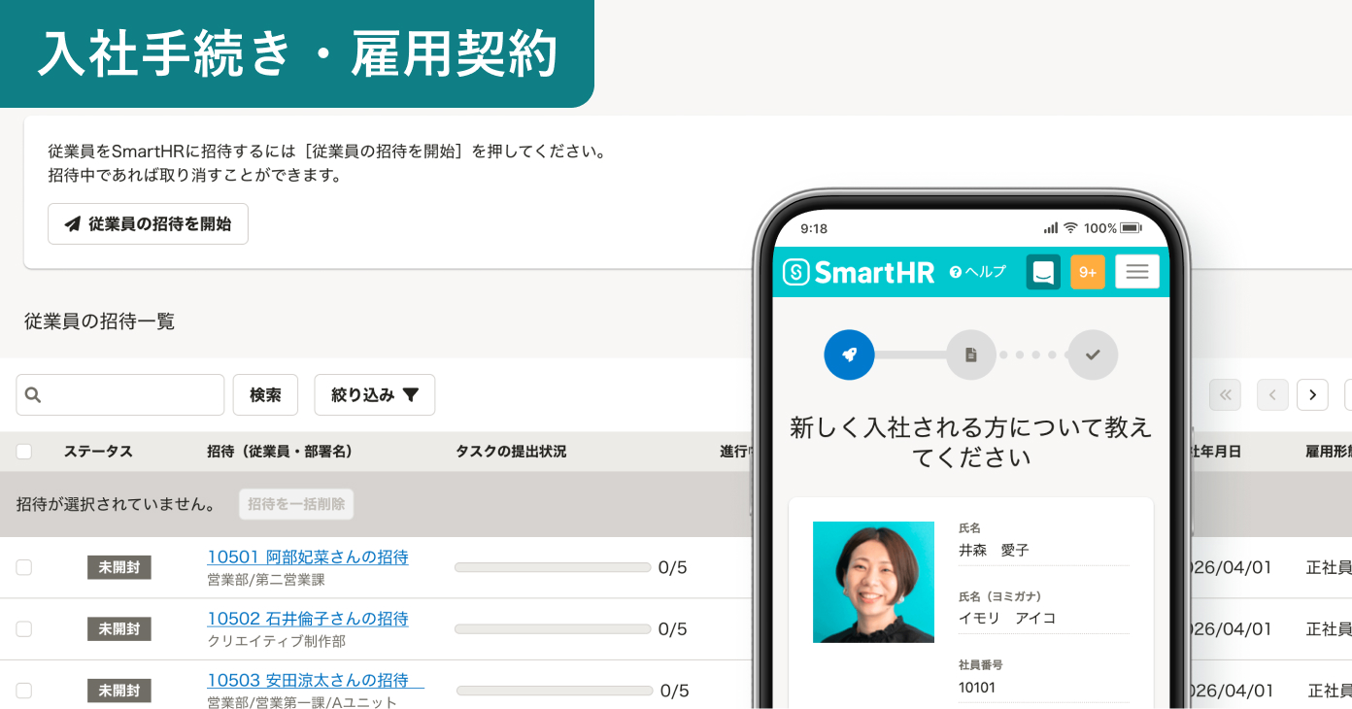Click the SmartHR logo on phone
This screenshot has height=709, width=1352.
tap(859, 272)
